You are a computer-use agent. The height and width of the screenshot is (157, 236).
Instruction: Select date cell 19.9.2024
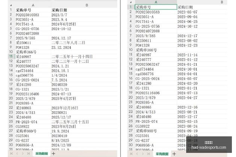[x=60, y=131]
